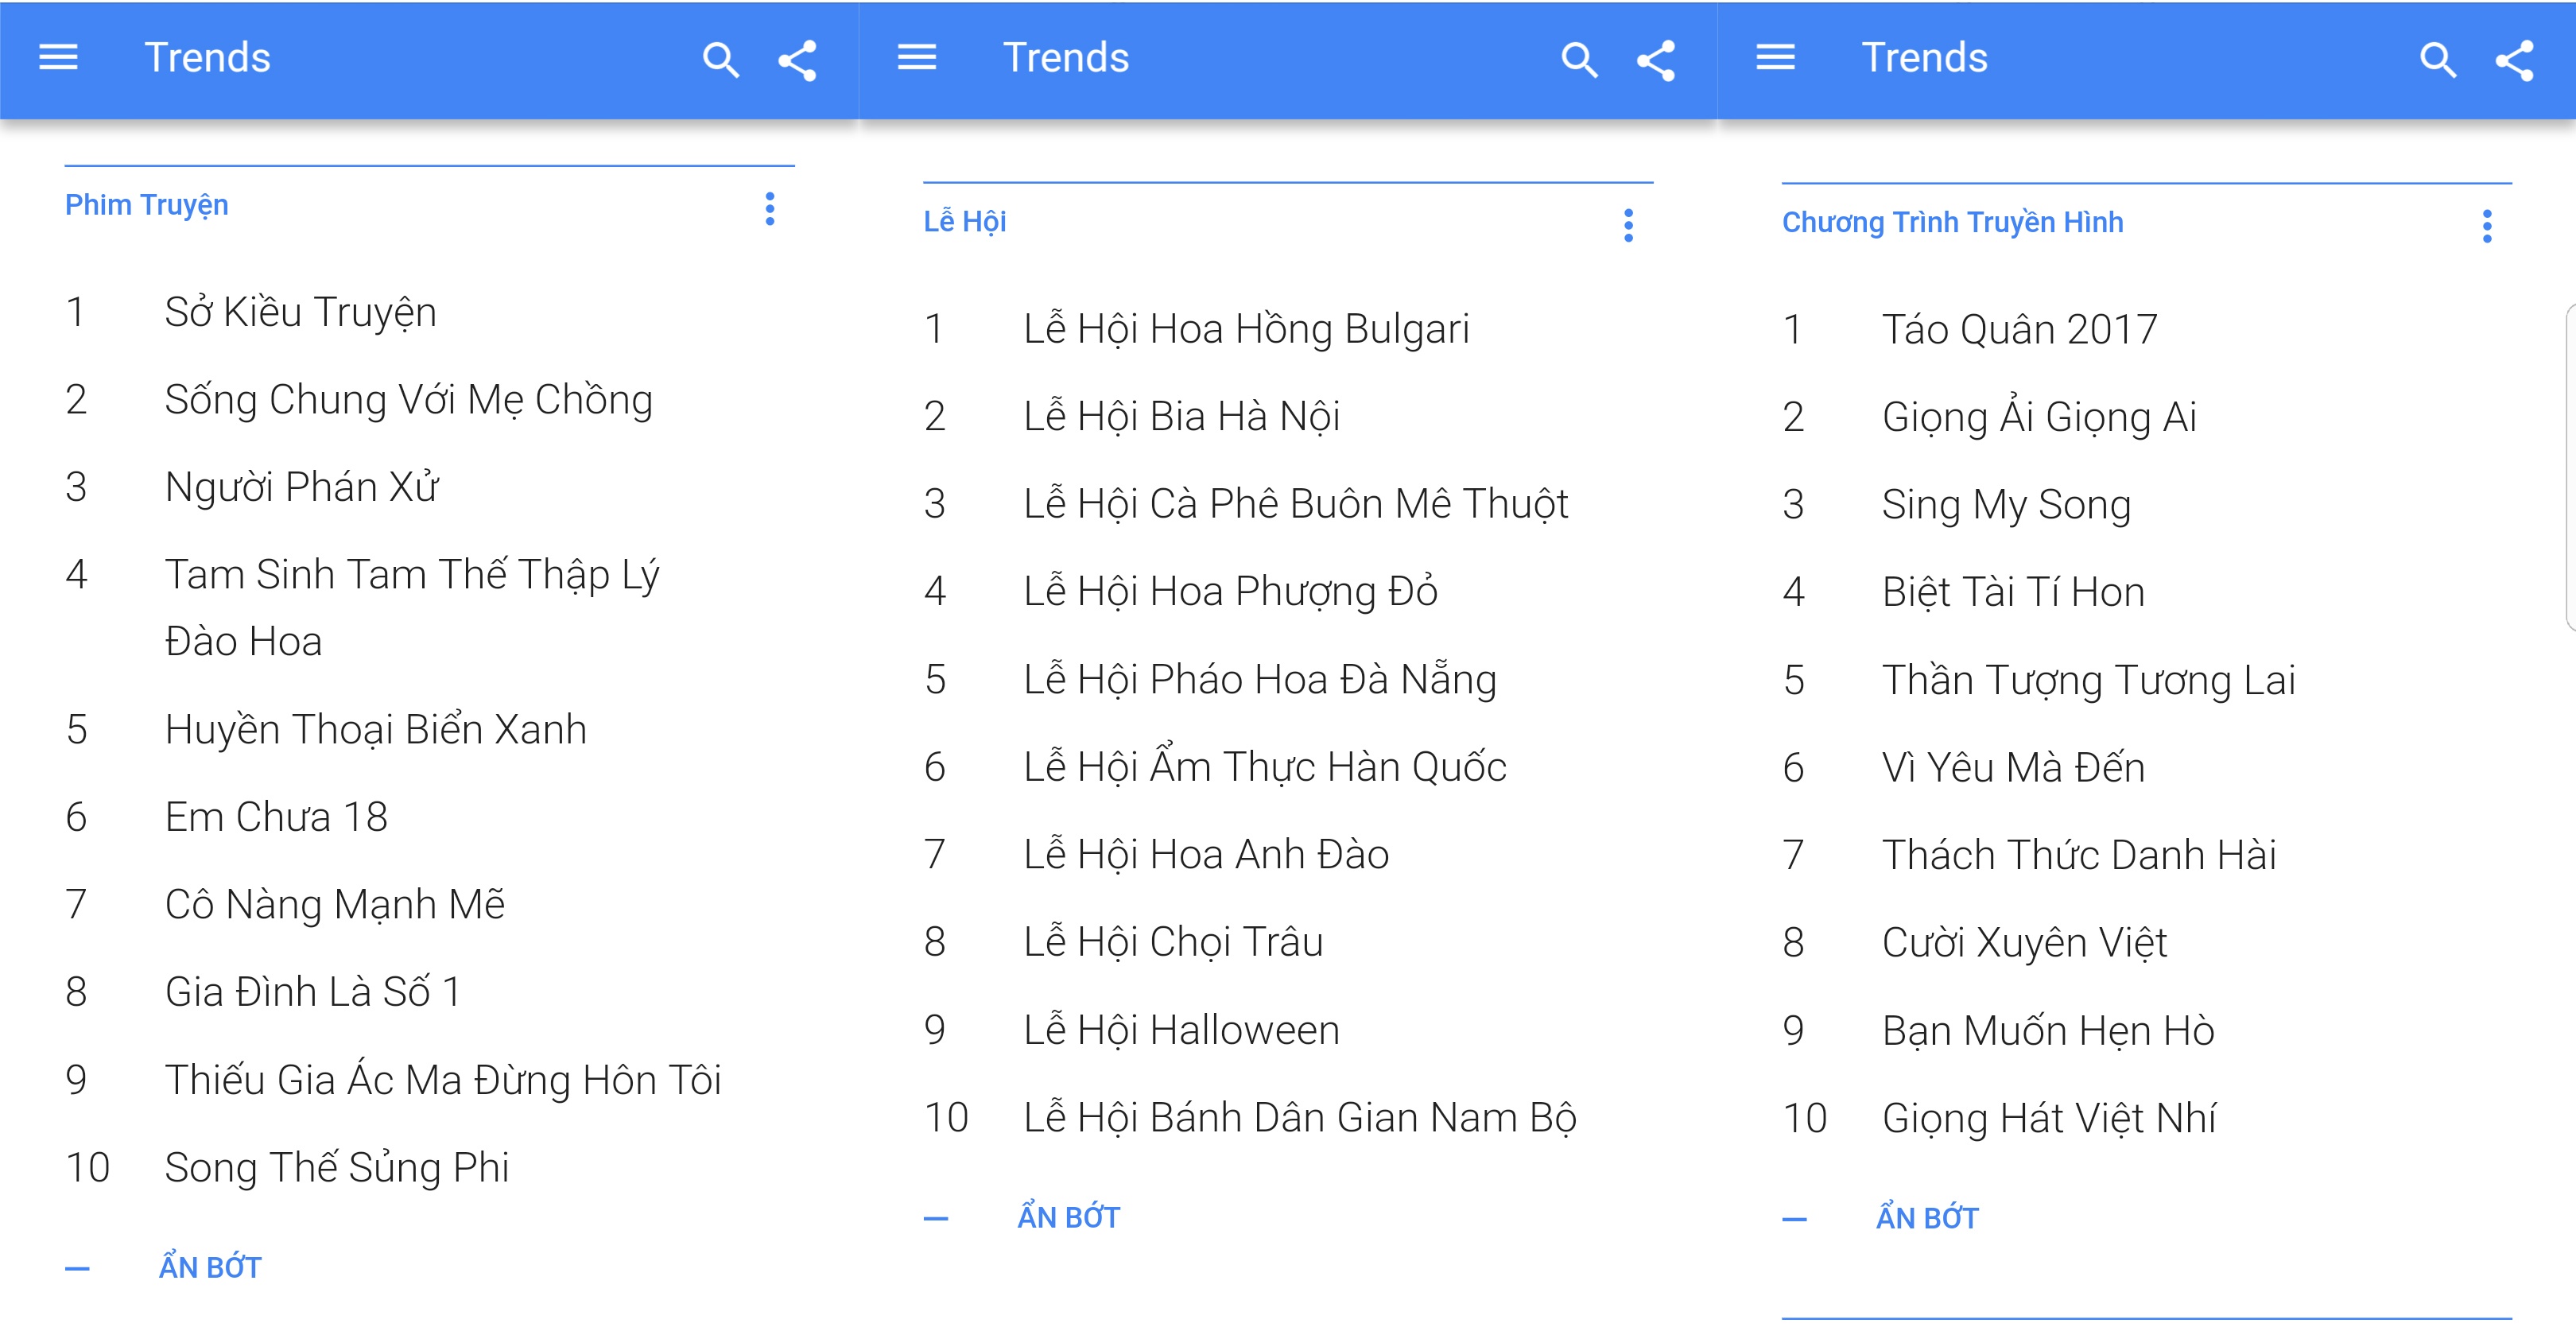
Task: Open the navigation menu above Chương Trình Truyền Hình
Action: pyautogui.click(x=1776, y=57)
